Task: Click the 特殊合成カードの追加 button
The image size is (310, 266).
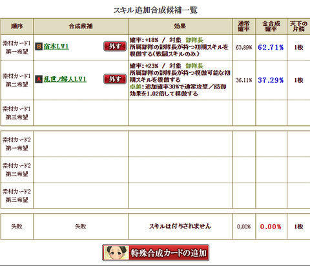Action: click(156, 252)
